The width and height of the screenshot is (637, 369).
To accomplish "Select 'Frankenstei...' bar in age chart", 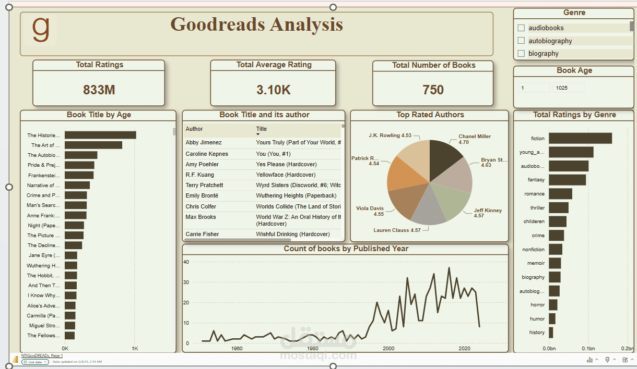I will [79, 175].
